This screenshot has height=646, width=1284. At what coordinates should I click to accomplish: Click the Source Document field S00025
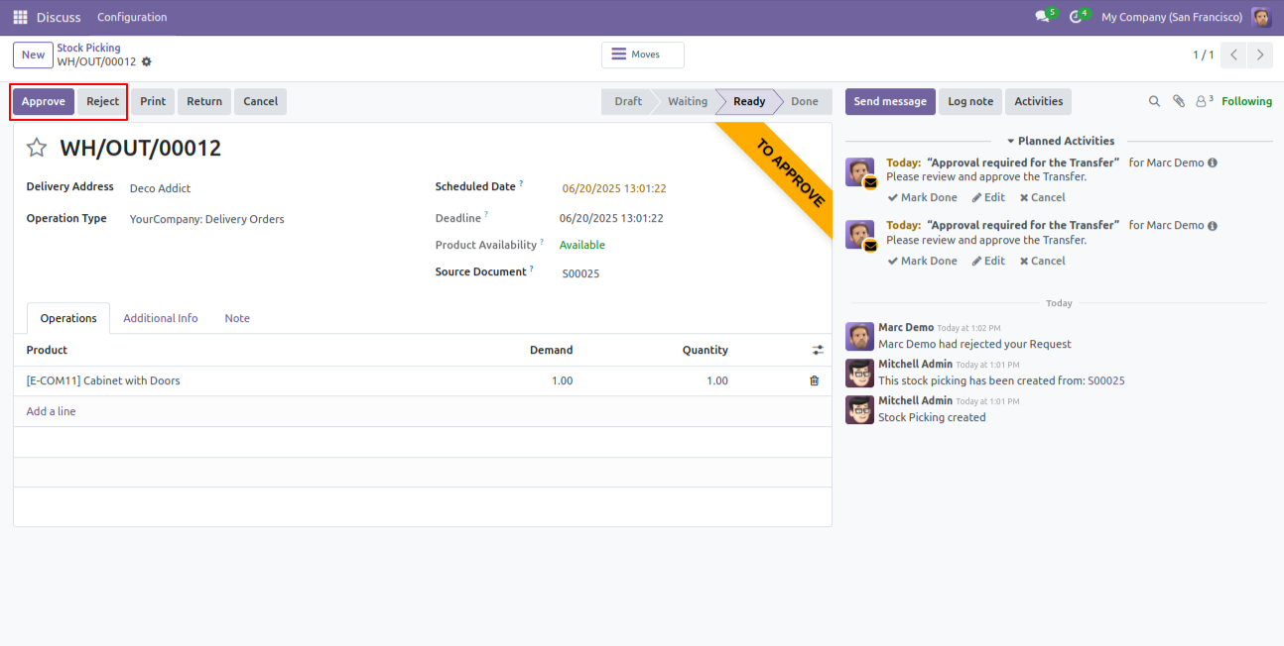point(580,273)
